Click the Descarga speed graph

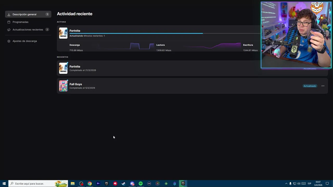point(126,46)
